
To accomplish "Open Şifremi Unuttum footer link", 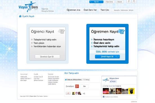I will coord(38,80).
